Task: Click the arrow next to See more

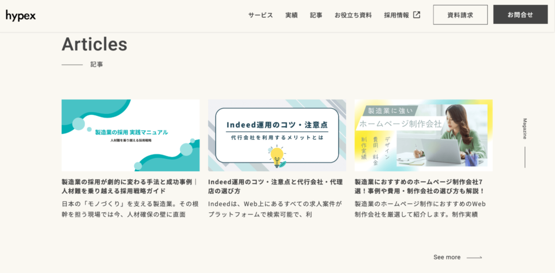Action: click(x=474, y=257)
